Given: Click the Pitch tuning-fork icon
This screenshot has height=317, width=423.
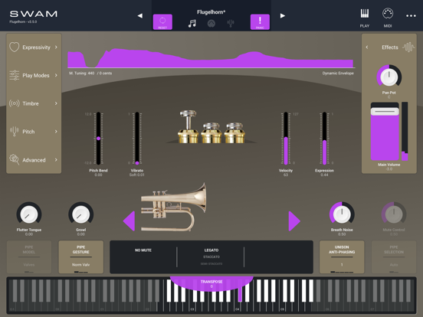Looking at the screenshot, I should (x=15, y=131).
